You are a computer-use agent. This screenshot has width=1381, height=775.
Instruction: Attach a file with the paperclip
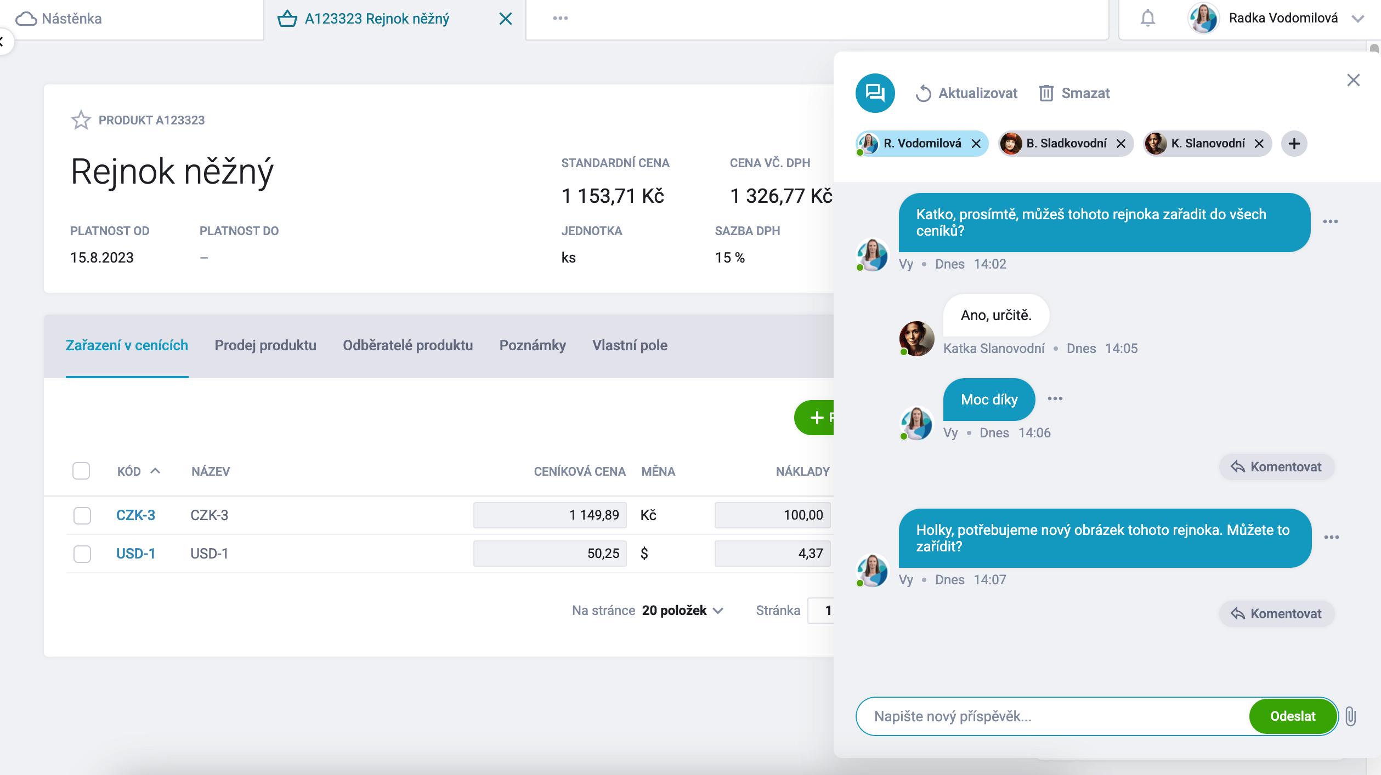pyautogui.click(x=1351, y=716)
